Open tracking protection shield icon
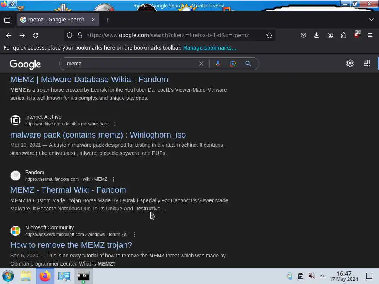The height and width of the screenshot is (284, 379). pyautogui.click(x=70, y=35)
